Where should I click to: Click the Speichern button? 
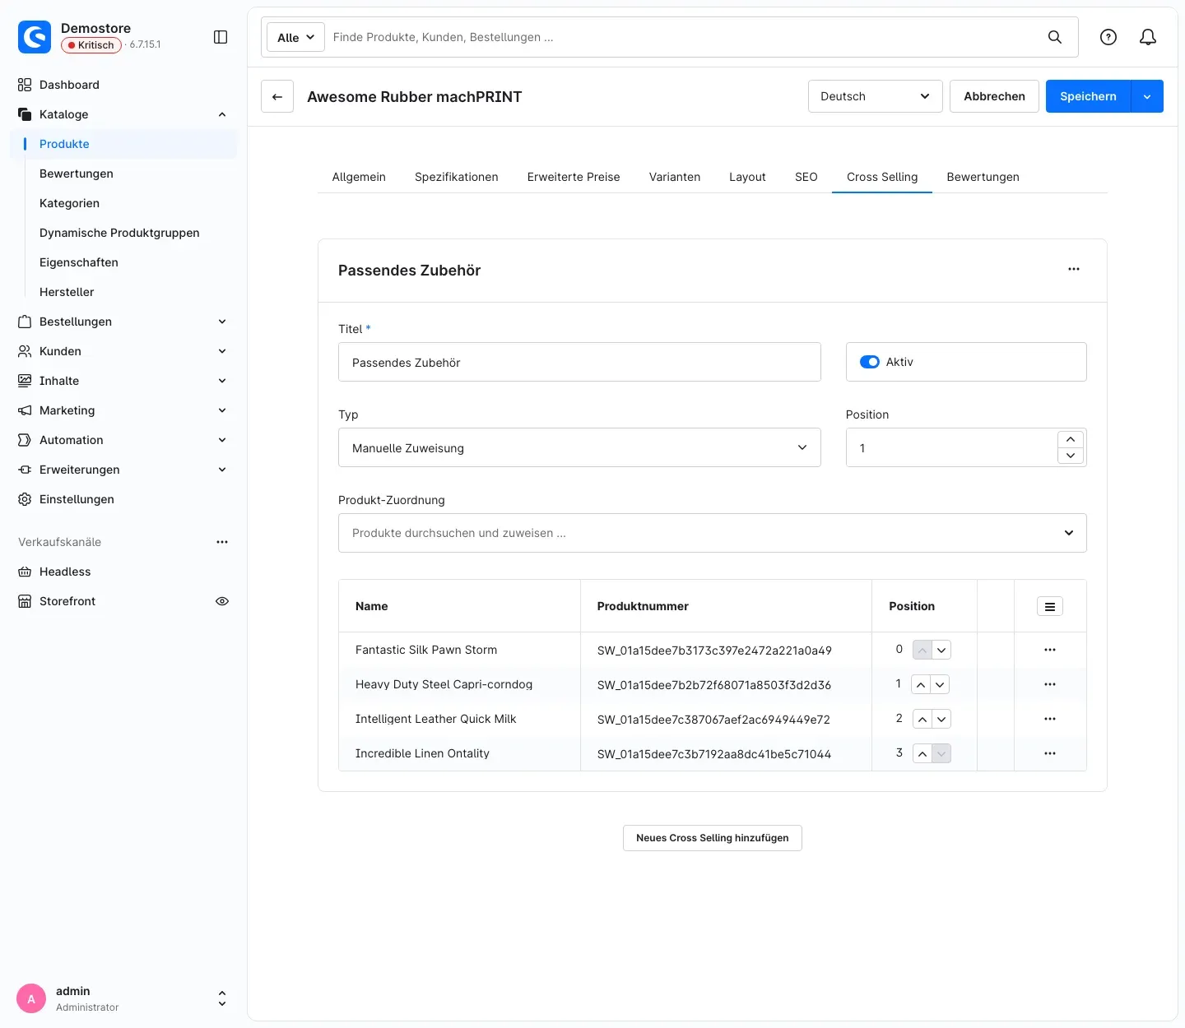(x=1088, y=96)
